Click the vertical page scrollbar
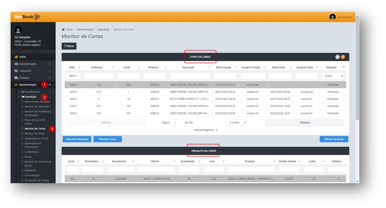This screenshot has height=208, width=386. click(x=357, y=70)
